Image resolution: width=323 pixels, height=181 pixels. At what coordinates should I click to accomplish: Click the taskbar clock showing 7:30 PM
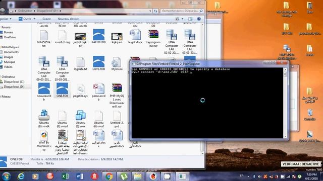pos(312,176)
